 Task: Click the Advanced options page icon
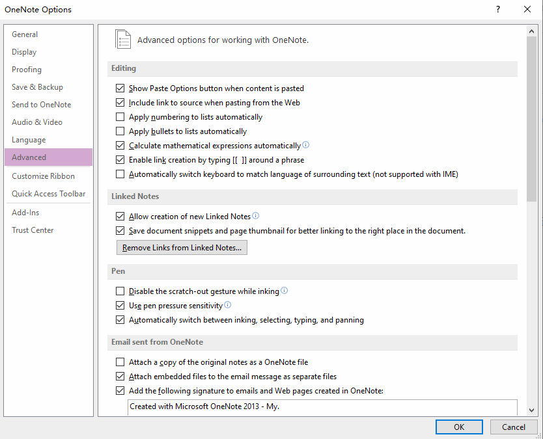coord(123,39)
